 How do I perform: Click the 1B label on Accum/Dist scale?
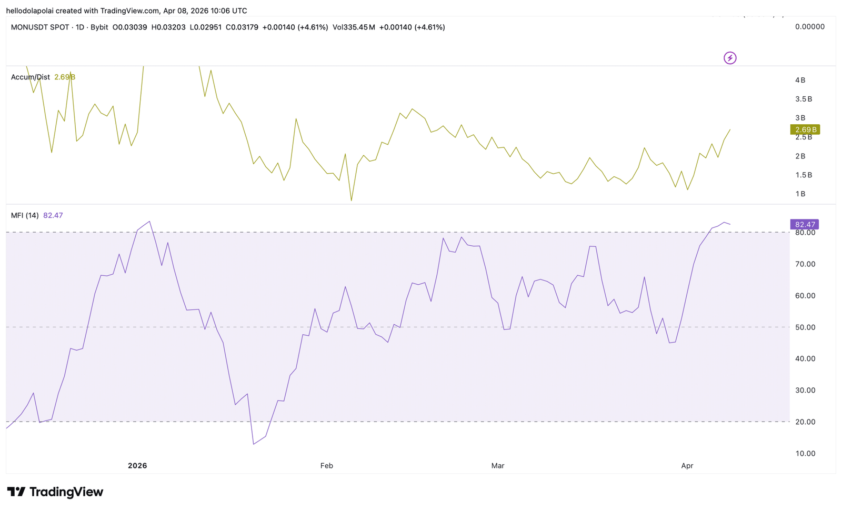pyautogui.click(x=800, y=194)
